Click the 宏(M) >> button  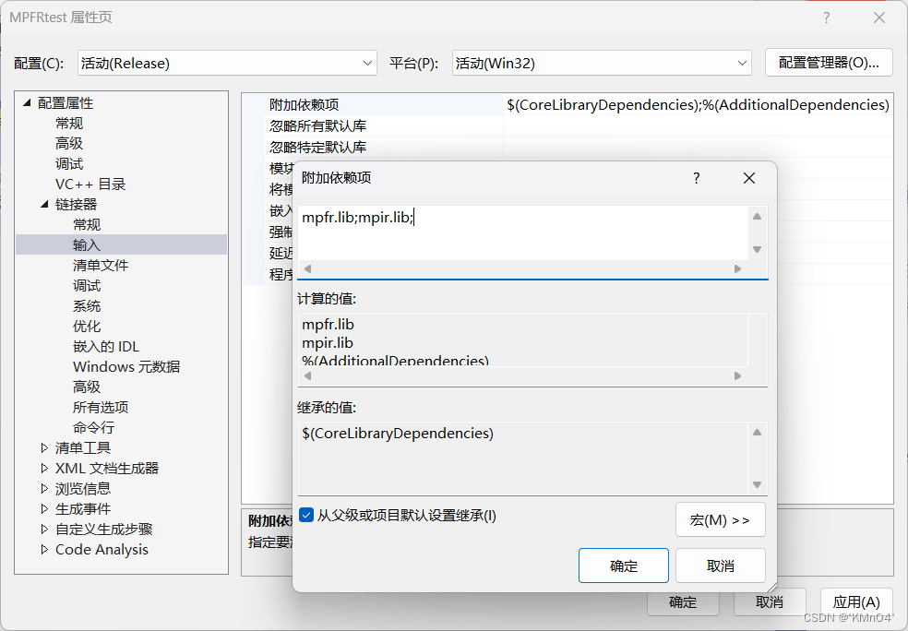[x=720, y=519]
